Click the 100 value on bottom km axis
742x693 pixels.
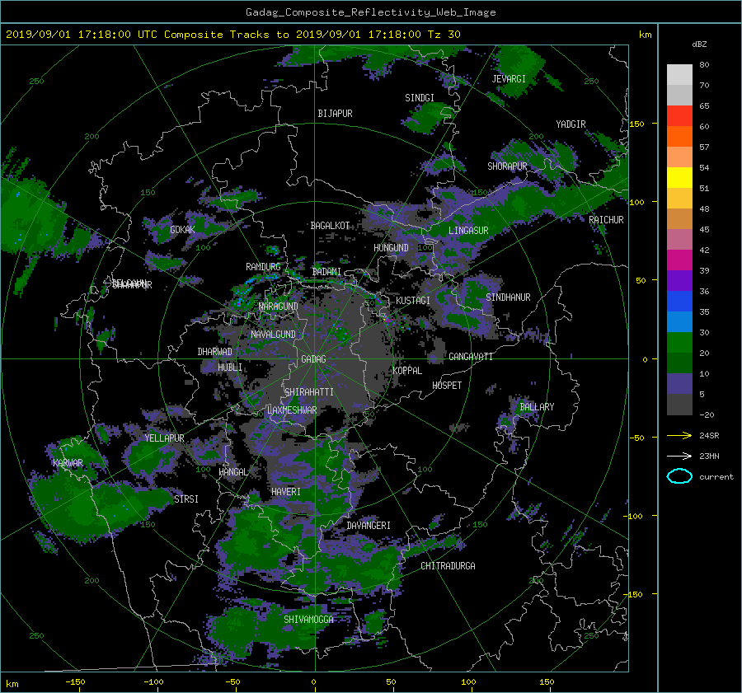pyautogui.click(x=468, y=682)
